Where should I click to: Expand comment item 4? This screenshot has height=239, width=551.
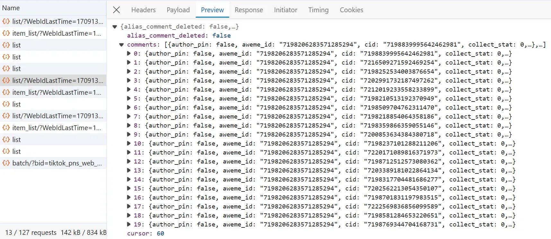129,89
